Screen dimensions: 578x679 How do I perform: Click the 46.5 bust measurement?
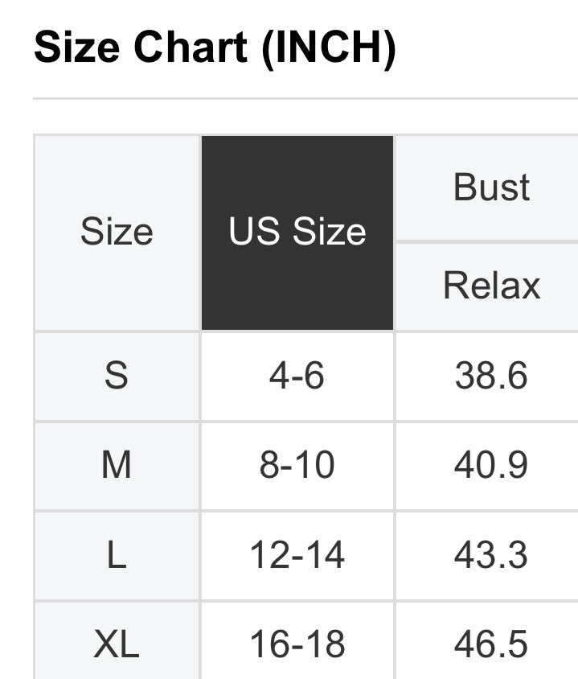[491, 644]
